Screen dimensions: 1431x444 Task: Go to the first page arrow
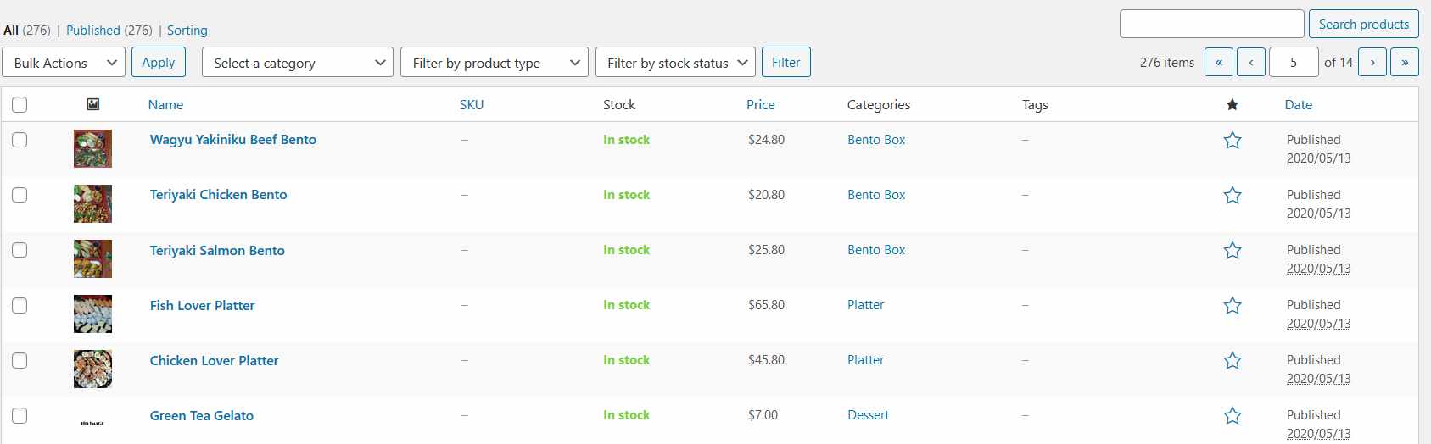pyautogui.click(x=1218, y=62)
